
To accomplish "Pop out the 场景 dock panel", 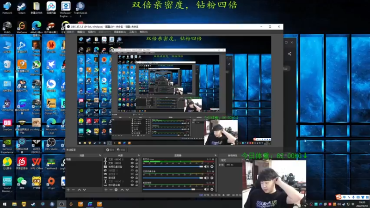I will [x=100, y=155].
